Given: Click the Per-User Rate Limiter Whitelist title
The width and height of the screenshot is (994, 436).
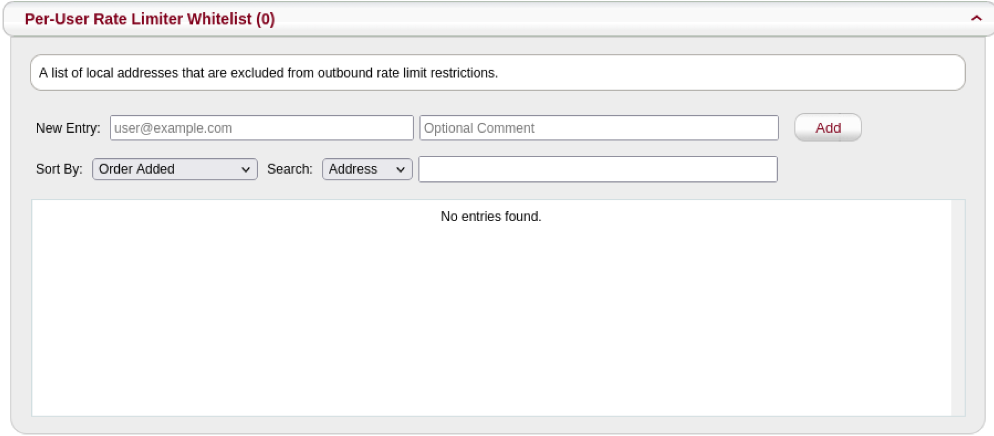Looking at the screenshot, I should click(150, 19).
